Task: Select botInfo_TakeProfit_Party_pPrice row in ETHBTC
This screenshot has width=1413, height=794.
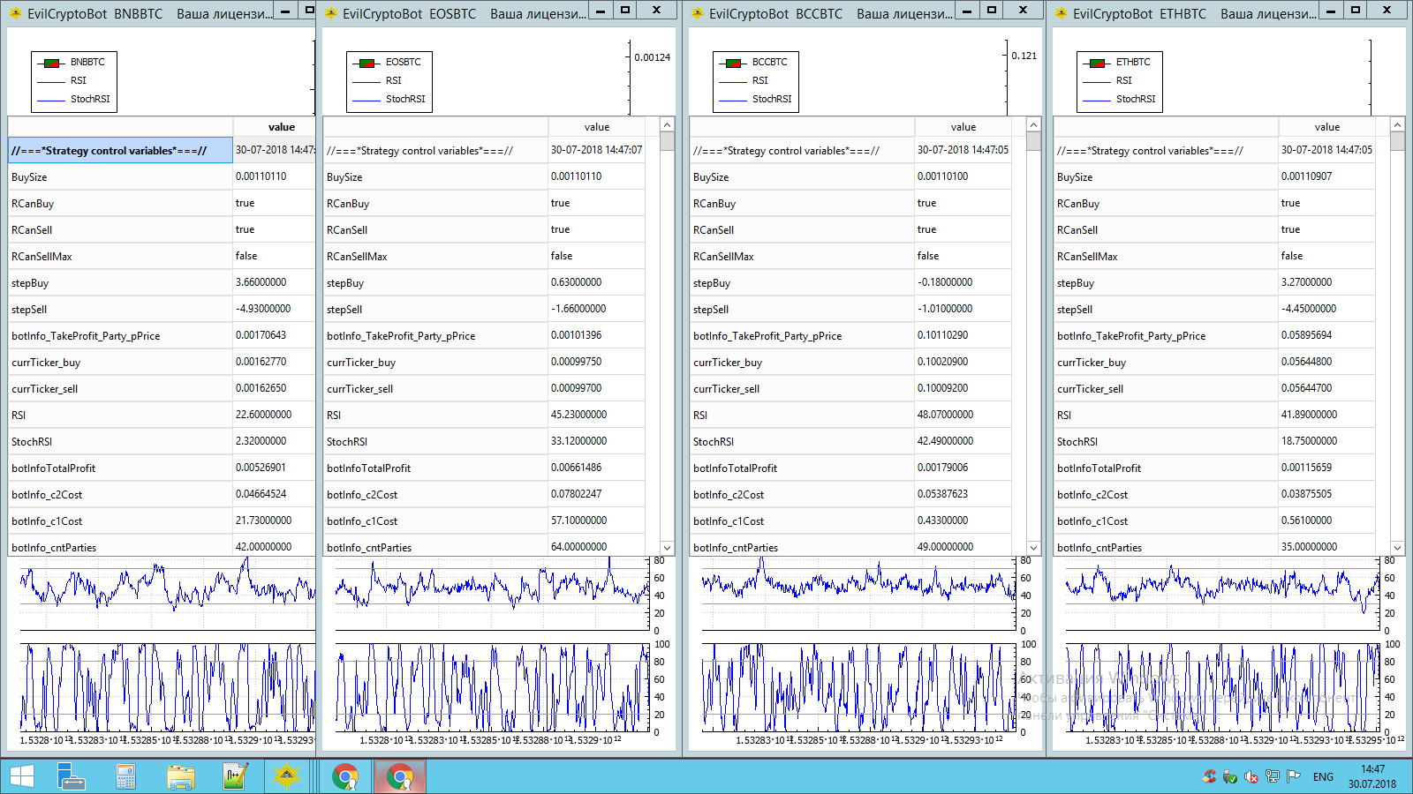Action: [x=1214, y=335]
